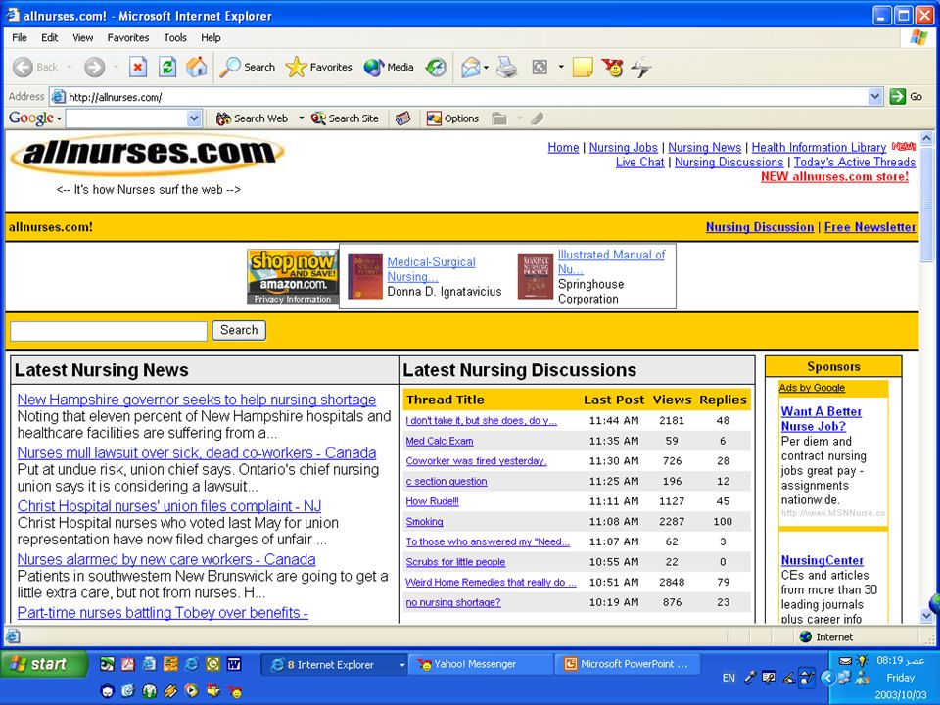Open the Medical-Surgical Nursing book link
This screenshot has width=940, height=705.
point(431,269)
